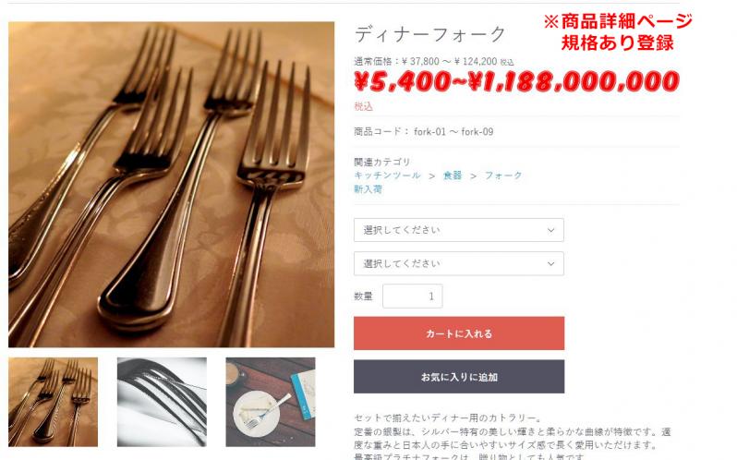Click the 商品コード fork-01 text
The width and height of the screenshot is (737, 460).
point(424,131)
